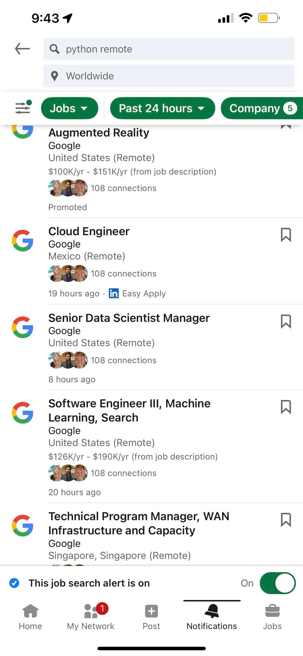Screen dimensions: 303x656
Task: Save the Cloud Engineer job with bookmark
Action: (x=286, y=235)
